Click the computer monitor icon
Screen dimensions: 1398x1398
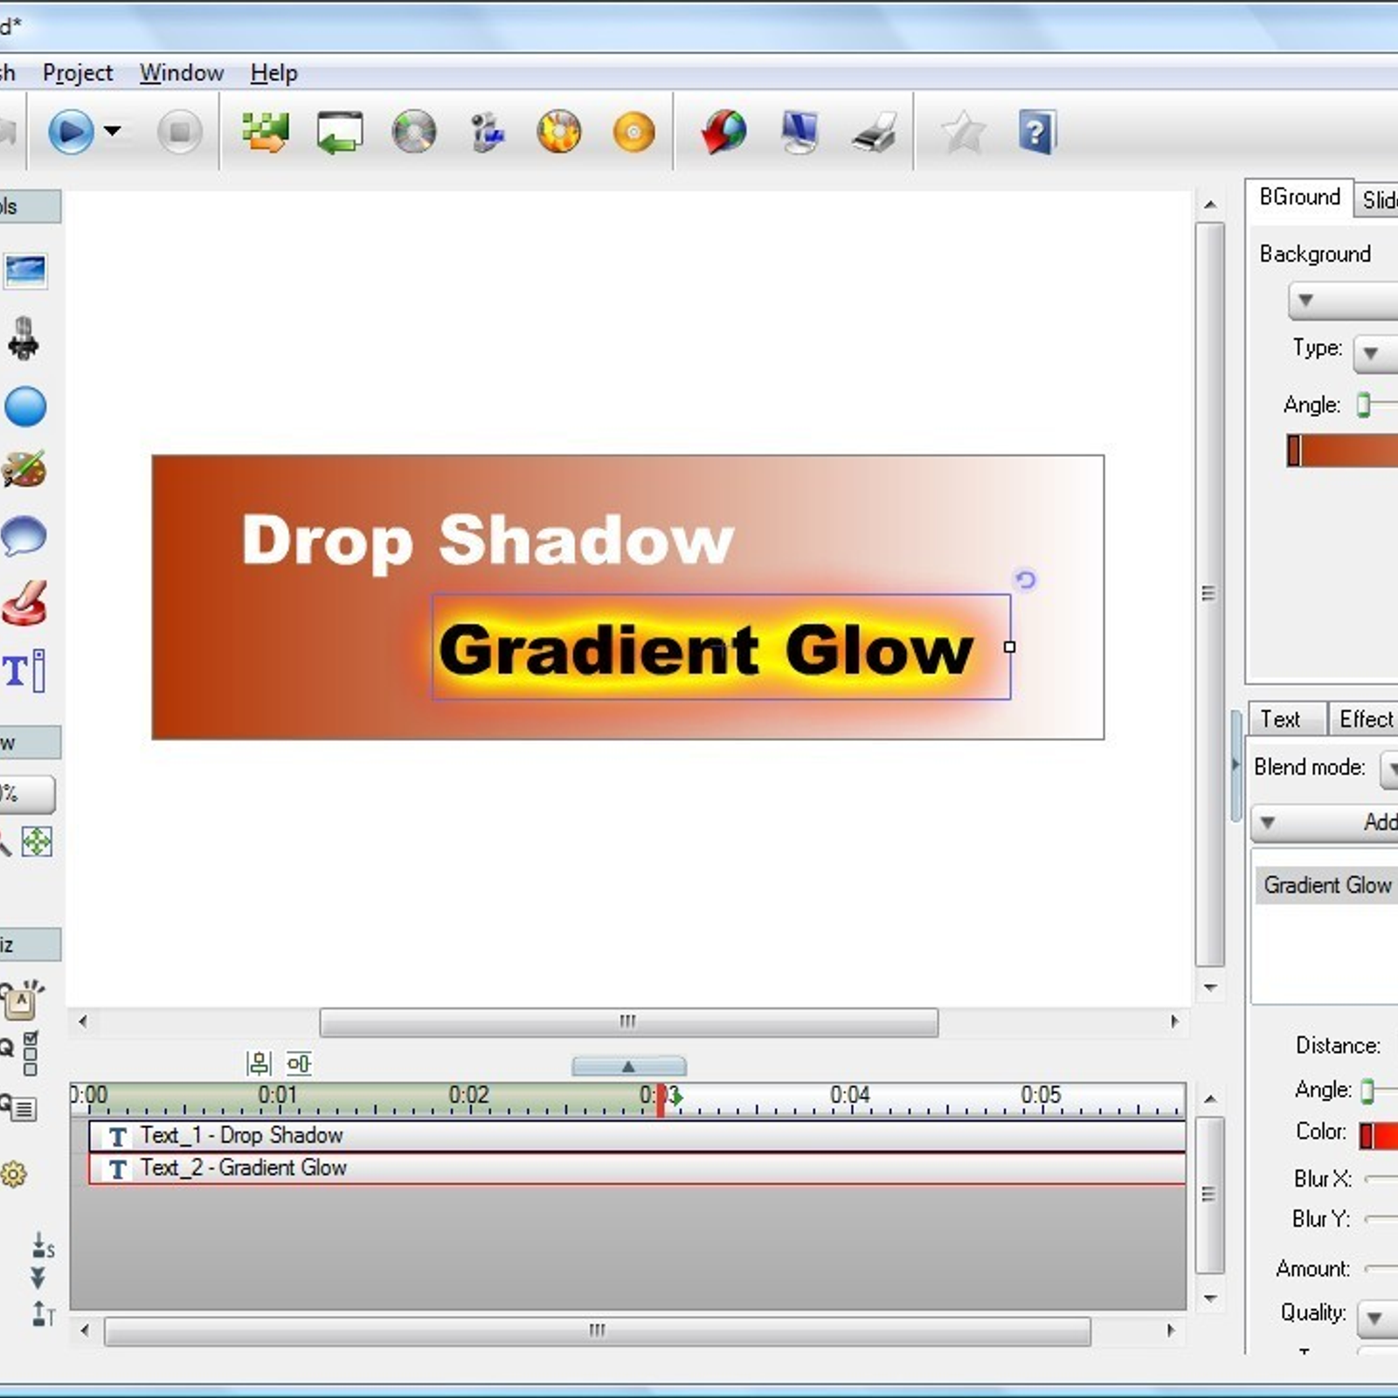pyautogui.click(x=799, y=132)
